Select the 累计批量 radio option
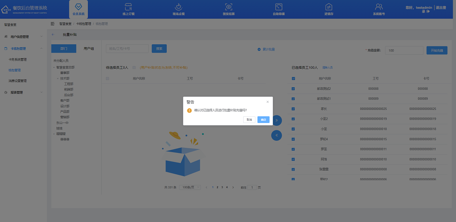Screen dimensions: 456x222 click(259, 49)
